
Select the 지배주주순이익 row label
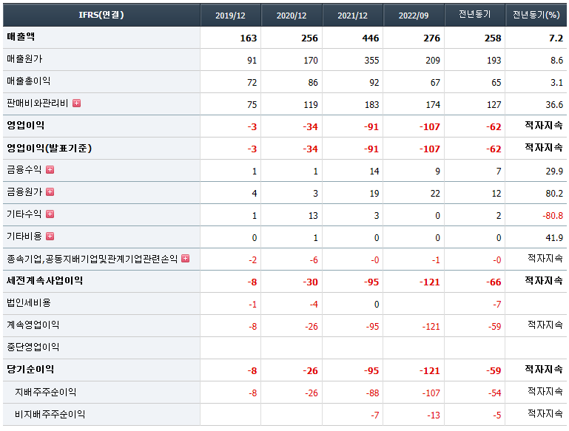coord(46,392)
